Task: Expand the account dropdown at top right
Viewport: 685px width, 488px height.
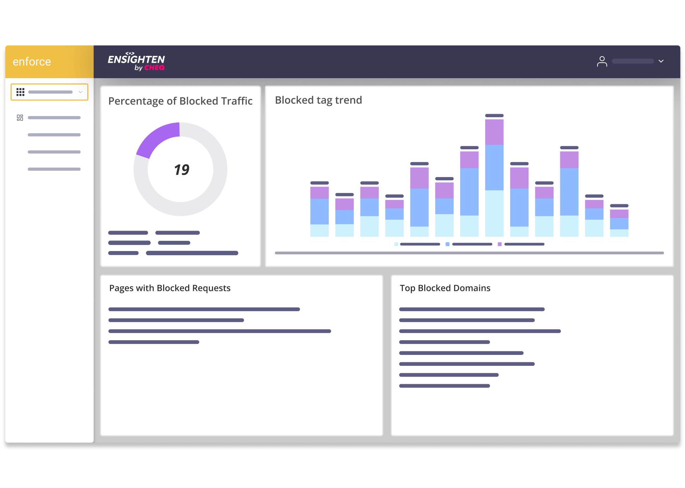Action: pos(661,61)
